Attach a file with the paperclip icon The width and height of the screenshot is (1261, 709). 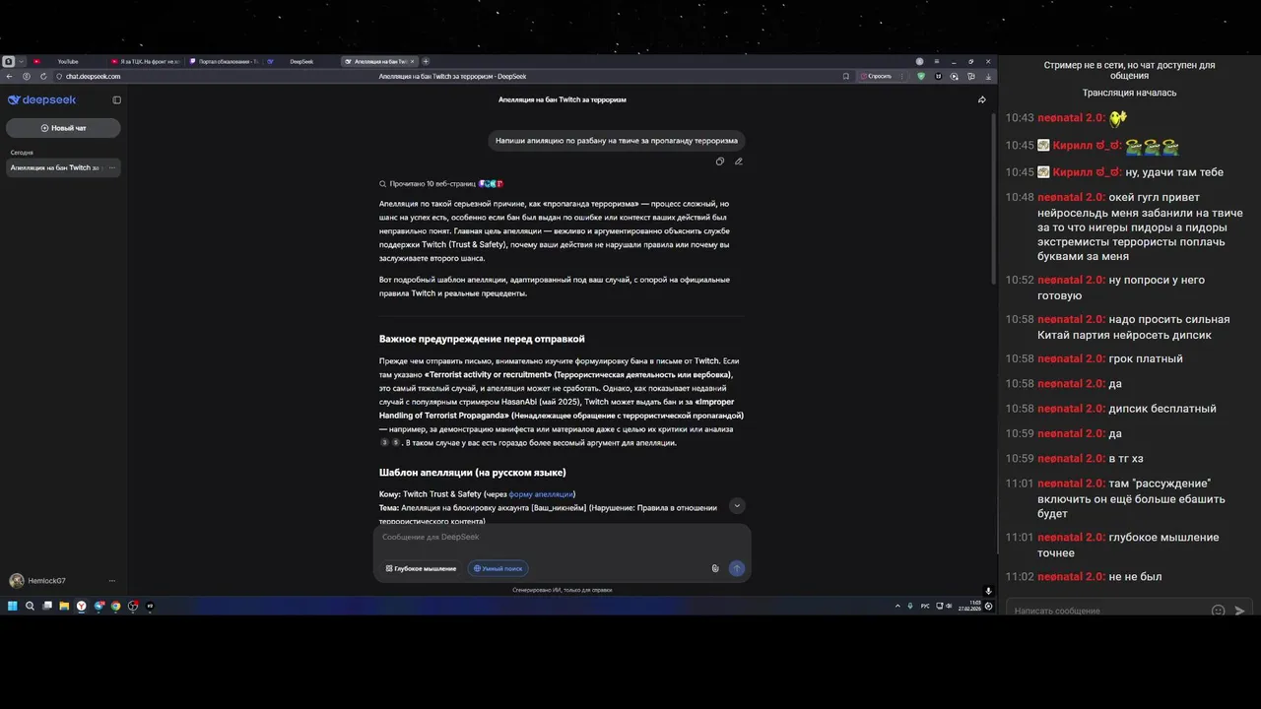(715, 568)
